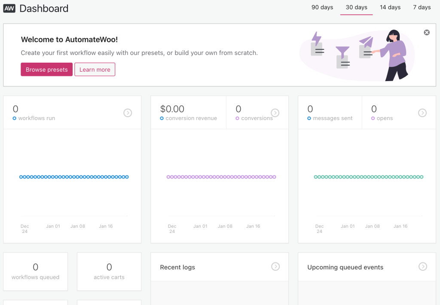Dismiss the Welcome to AutomateWoo banner
The height and width of the screenshot is (305, 440).
(x=426, y=33)
